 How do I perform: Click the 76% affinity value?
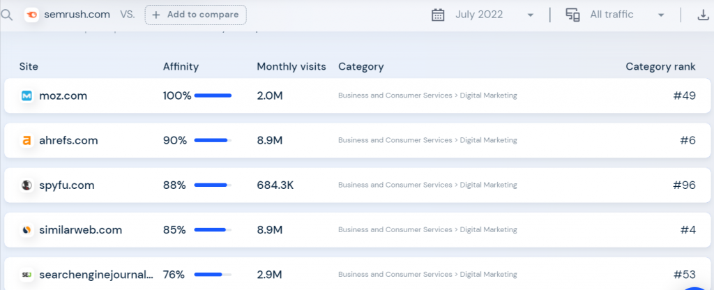click(174, 275)
